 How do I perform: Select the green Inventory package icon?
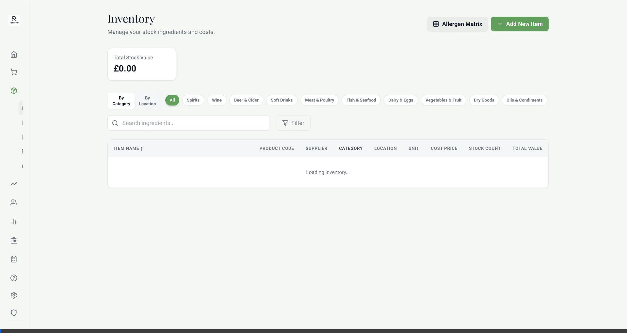click(x=14, y=91)
